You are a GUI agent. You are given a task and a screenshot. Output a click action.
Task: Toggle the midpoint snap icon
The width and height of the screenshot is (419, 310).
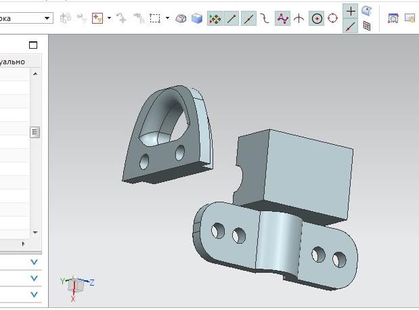[x=248, y=18]
